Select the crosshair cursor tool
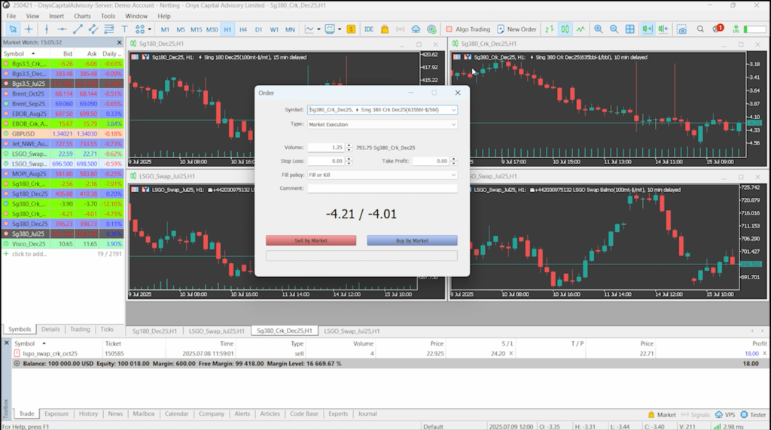Image resolution: width=771 pixels, height=430 pixels. [29, 29]
